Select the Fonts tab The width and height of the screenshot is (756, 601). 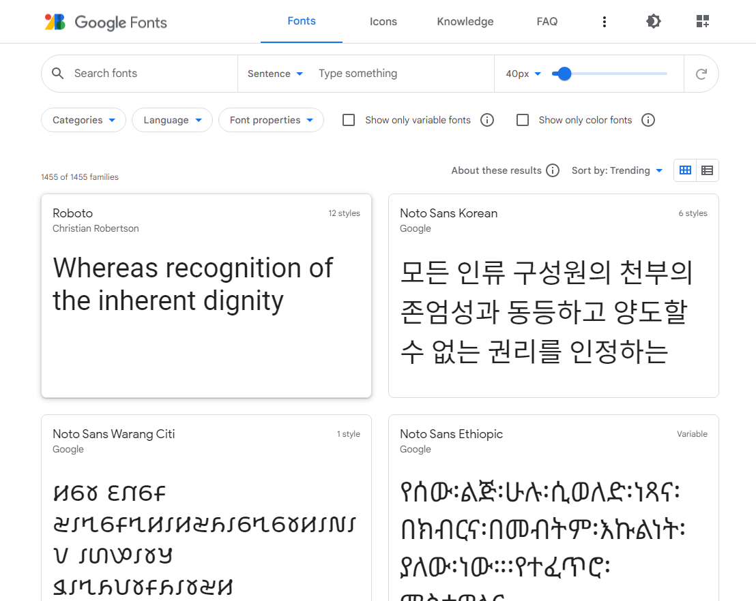pyautogui.click(x=302, y=21)
